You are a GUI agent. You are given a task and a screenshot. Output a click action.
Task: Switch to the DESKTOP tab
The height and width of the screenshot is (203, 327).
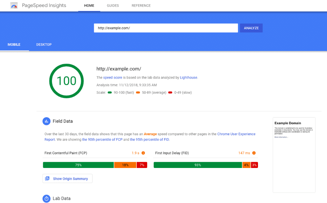pos(44,45)
